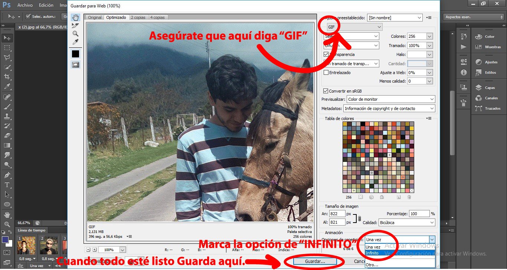The width and height of the screenshot is (507, 270).
Task: Select the Hand tool in Photoshop toolbar
Action: coord(7,214)
